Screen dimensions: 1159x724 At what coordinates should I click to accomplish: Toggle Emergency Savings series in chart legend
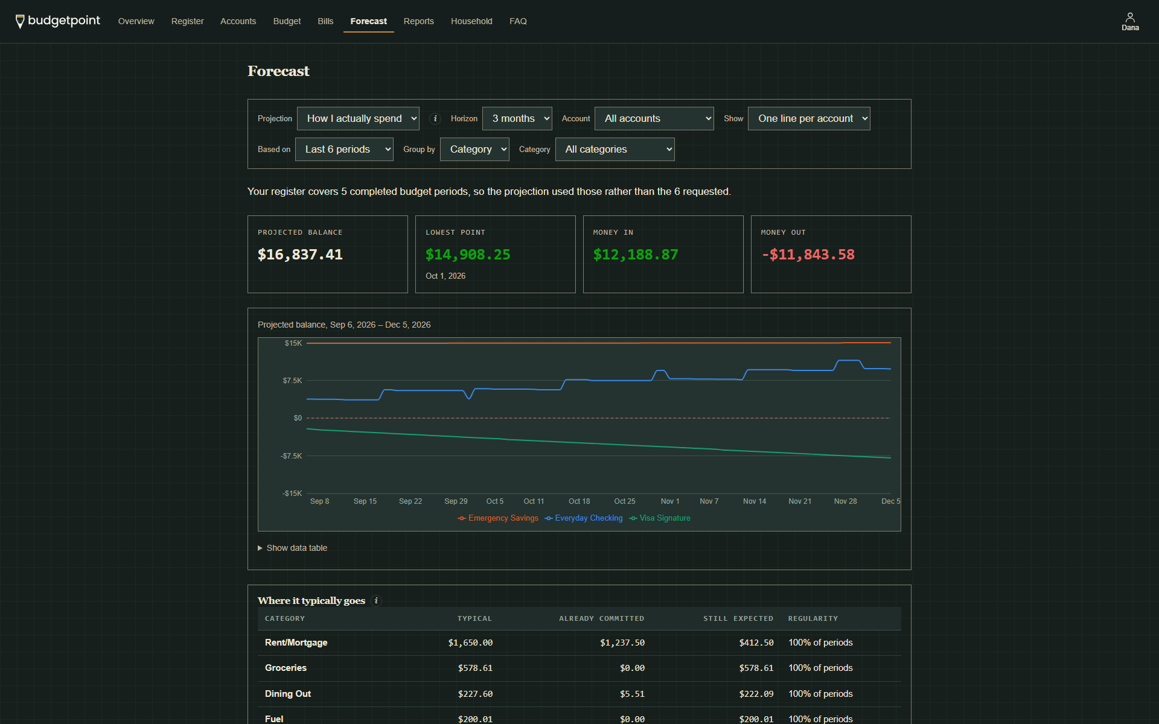498,518
